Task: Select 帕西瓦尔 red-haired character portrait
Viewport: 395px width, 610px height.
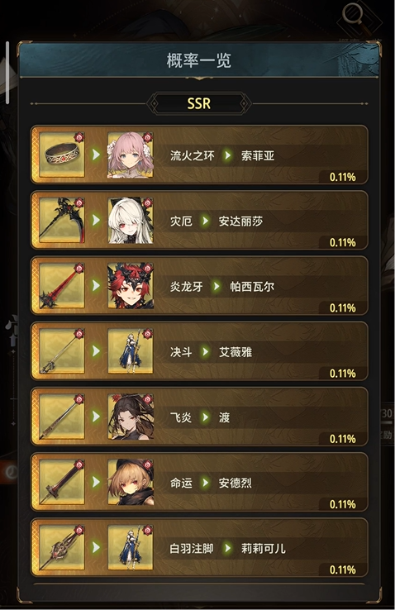Action: tap(131, 285)
